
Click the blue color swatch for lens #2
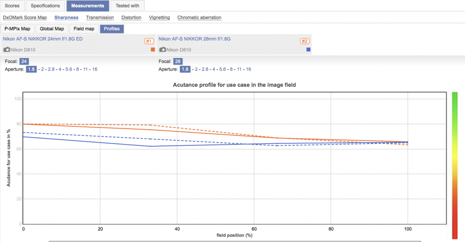[308, 50]
